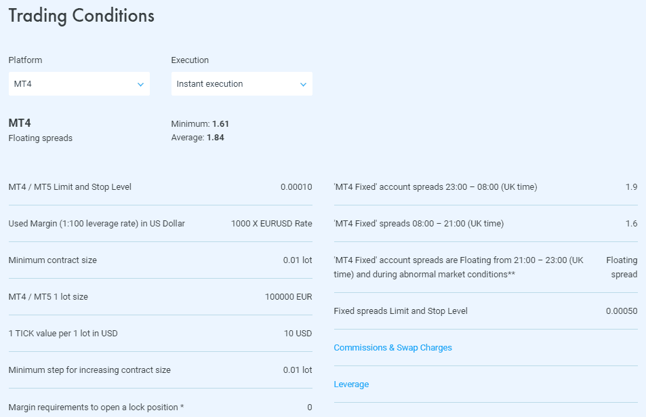Select the Minimum: 1.61 spread value
The width and height of the screenshot is (646, 417).
tap(200, 124)
